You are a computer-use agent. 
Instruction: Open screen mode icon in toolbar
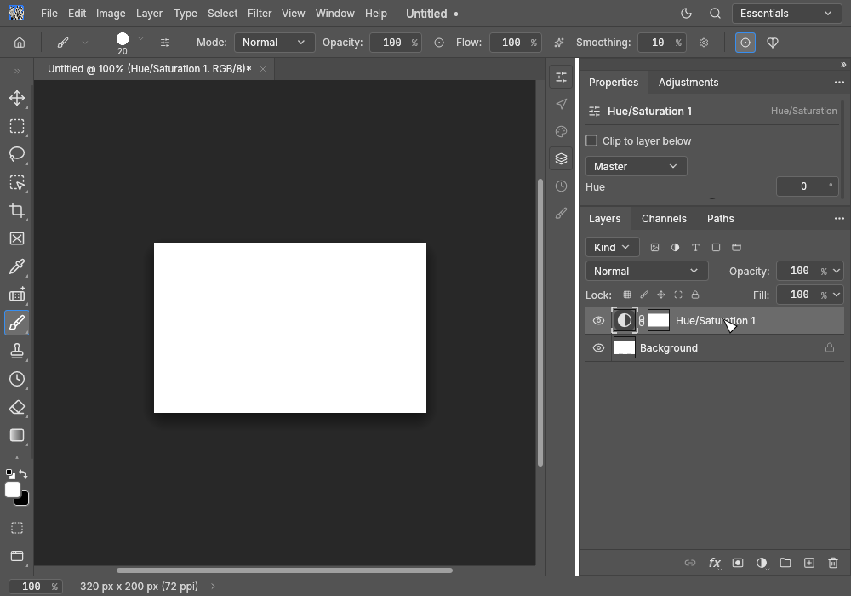point(17,556)
